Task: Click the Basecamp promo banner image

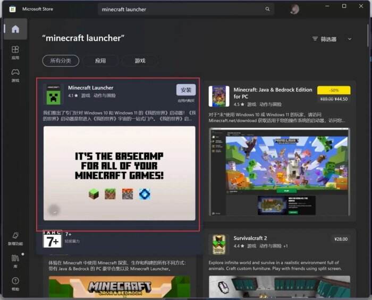Action: (x=120, y=173)
